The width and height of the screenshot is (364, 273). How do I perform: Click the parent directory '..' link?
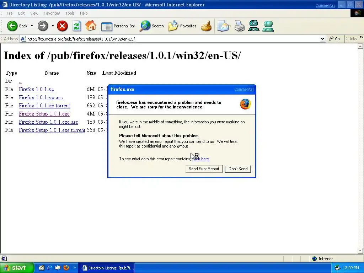point(20,81)
